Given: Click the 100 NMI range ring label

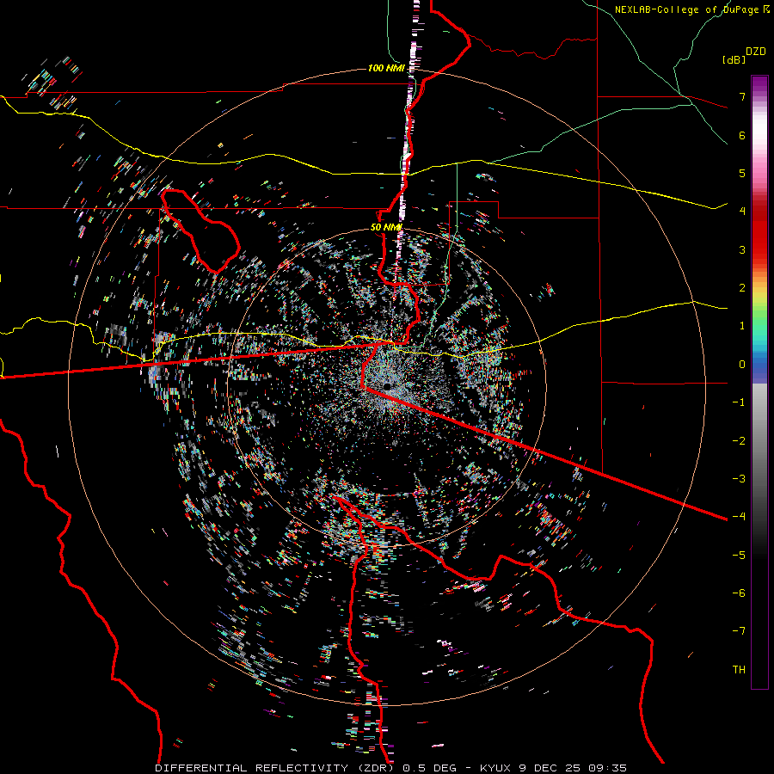Looking at the screenshot, I should click(x=385, y=68).
